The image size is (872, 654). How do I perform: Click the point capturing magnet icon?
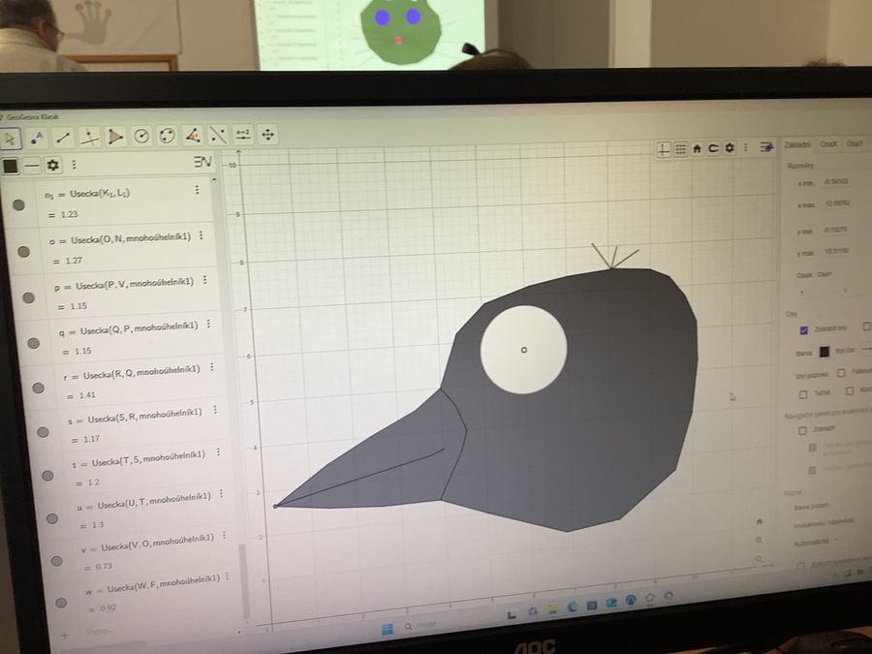(x=713, y=148)
